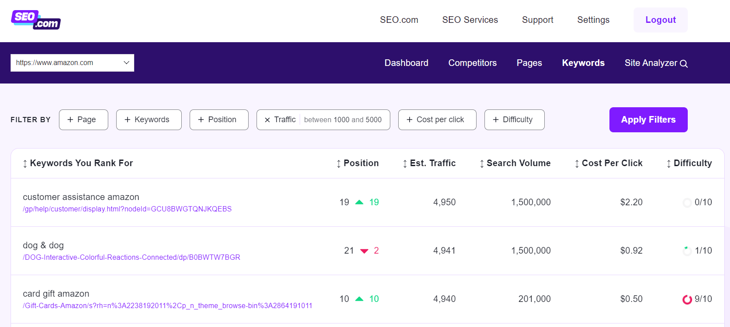Go to Support in top menu
Viewport: 730px width, 327px height.
point(537,20)
